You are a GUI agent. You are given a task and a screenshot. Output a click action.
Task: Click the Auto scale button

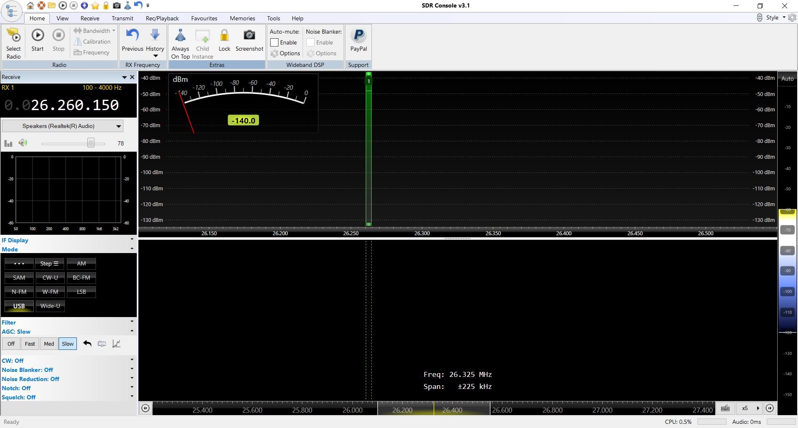(x=787, y=79)
